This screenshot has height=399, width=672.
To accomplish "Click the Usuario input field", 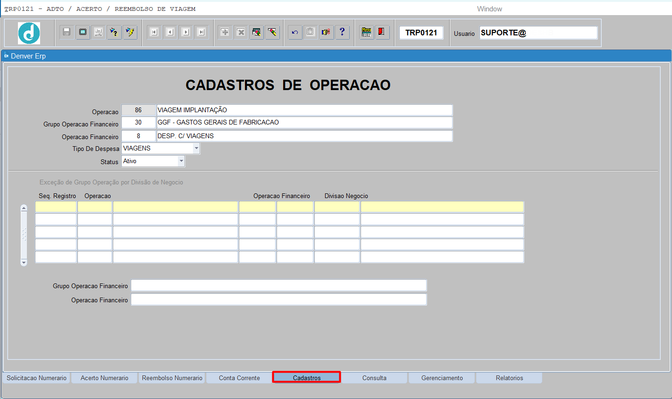I will click(538, 33).
